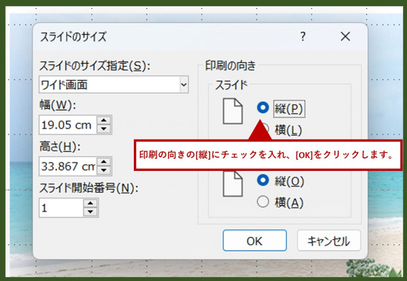This screenshot has width=407, height=281.
Task: Decrease the 高さ height value with down arrow
Action: 104,170
